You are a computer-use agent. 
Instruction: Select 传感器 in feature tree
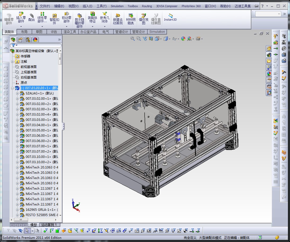[x=25, y=56]
